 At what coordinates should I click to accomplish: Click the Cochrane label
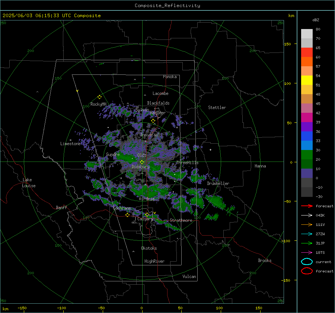tap(122, 208)
